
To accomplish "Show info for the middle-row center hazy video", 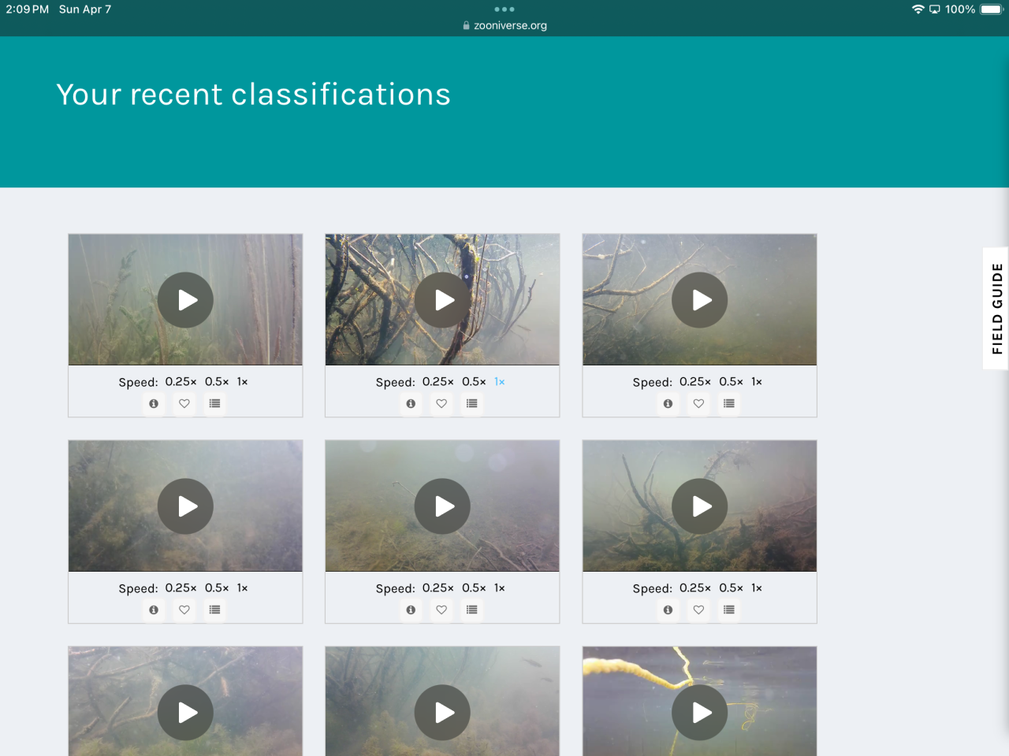I will pyautogui.click(x=411, y=610).
